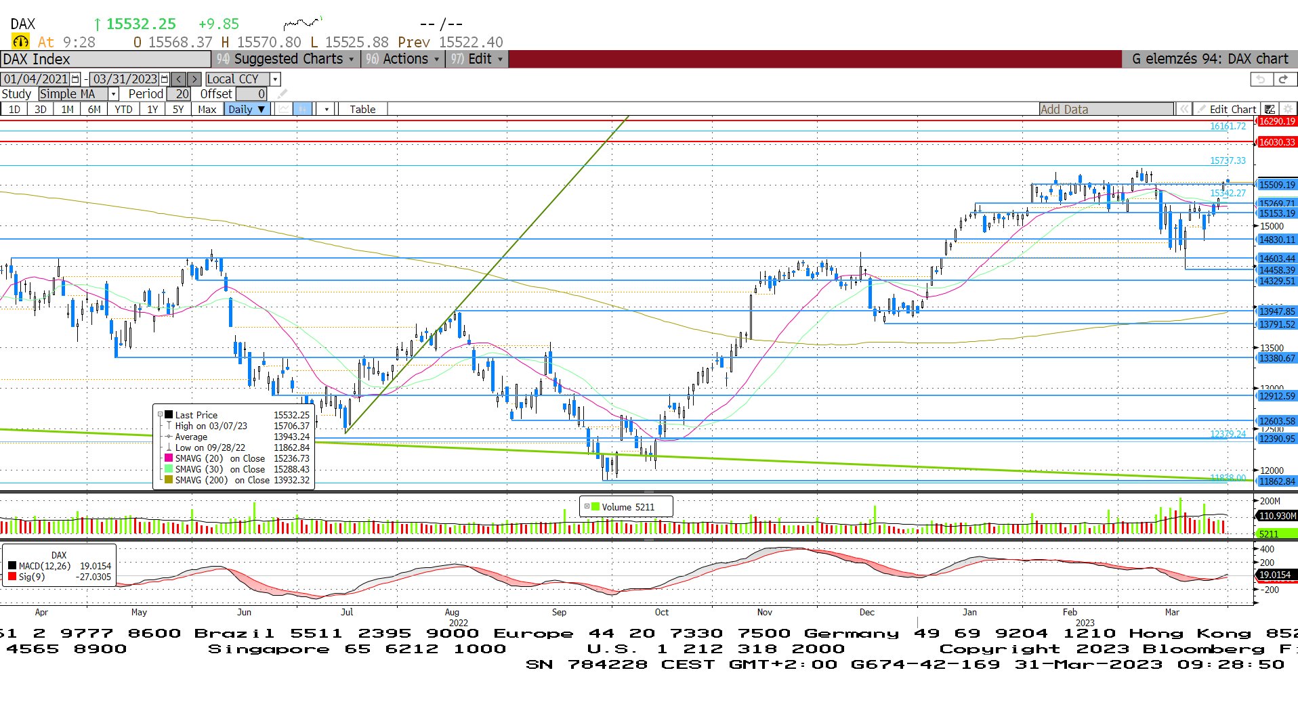This screenshot has width=1298, height=702.
Task: Open the chart settings gear icon
Action: click(x=1288, y=109)
